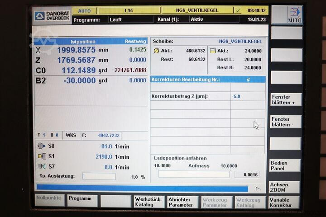
Task: Click the Danobat Overbeck logo
Action: pos(52,15)
